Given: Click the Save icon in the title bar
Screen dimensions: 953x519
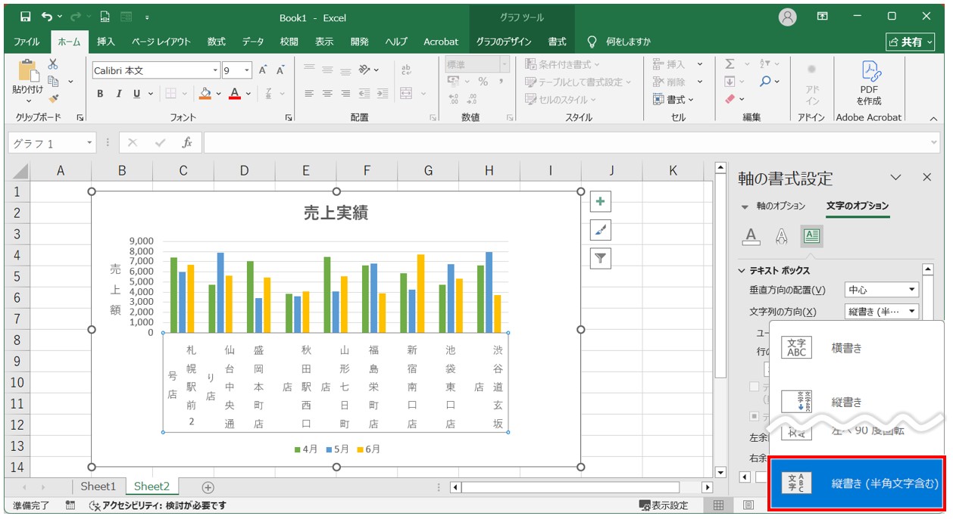Looking at the screenshot, I should (x=25, y=17).
